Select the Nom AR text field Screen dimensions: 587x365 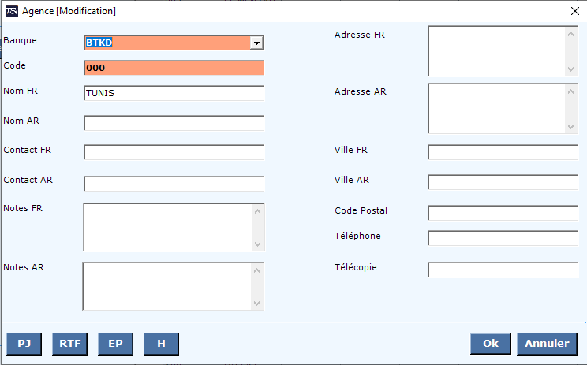174,123
